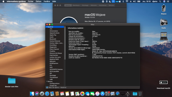Image resolution: width=172 pixels, height=97 pixels.
Task: Collapse the Matériel disclosure triangle
Action: 47,27
